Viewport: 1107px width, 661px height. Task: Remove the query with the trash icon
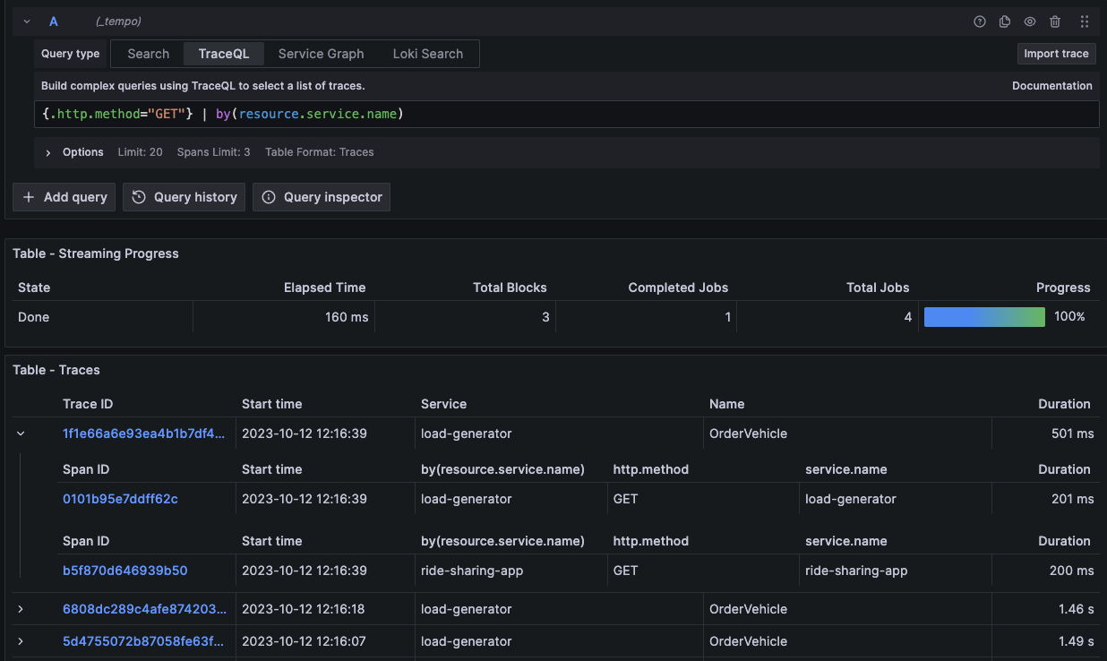(x=1054, y=21)
